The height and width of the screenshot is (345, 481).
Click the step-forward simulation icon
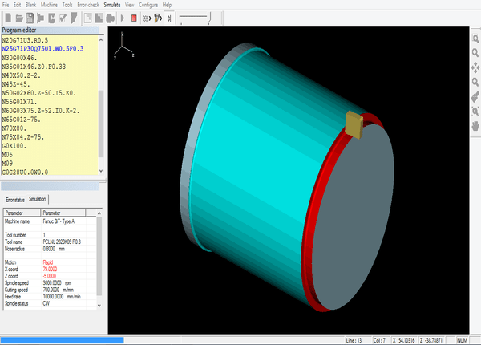click(169, 18)
